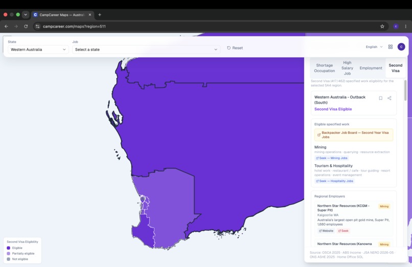Click the Regional Employers heading
This screenshot has width=412, height=267.
coord(330,197)
